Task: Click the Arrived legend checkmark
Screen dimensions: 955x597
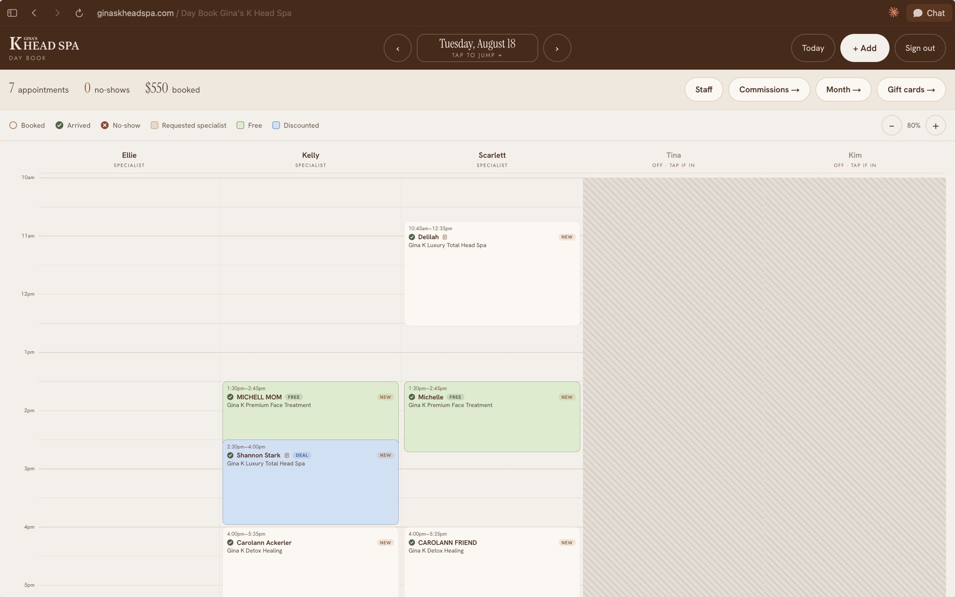Action: (x=59, y=125)
